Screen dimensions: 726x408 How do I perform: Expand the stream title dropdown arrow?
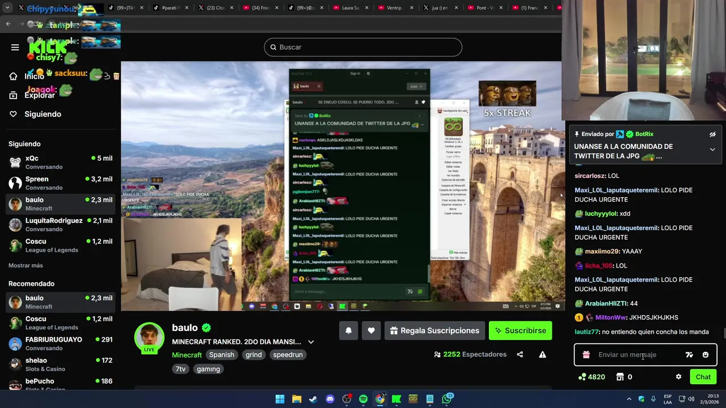(311, 342)
